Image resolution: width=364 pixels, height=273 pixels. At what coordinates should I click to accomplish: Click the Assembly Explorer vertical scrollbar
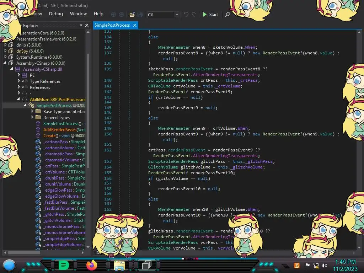[x=88, y=111]
